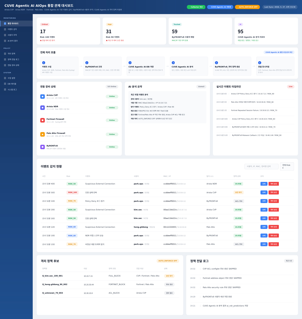Open 통합 대시보드 menu item
Screen dimensions: 302x319
(x=16, y=23)
